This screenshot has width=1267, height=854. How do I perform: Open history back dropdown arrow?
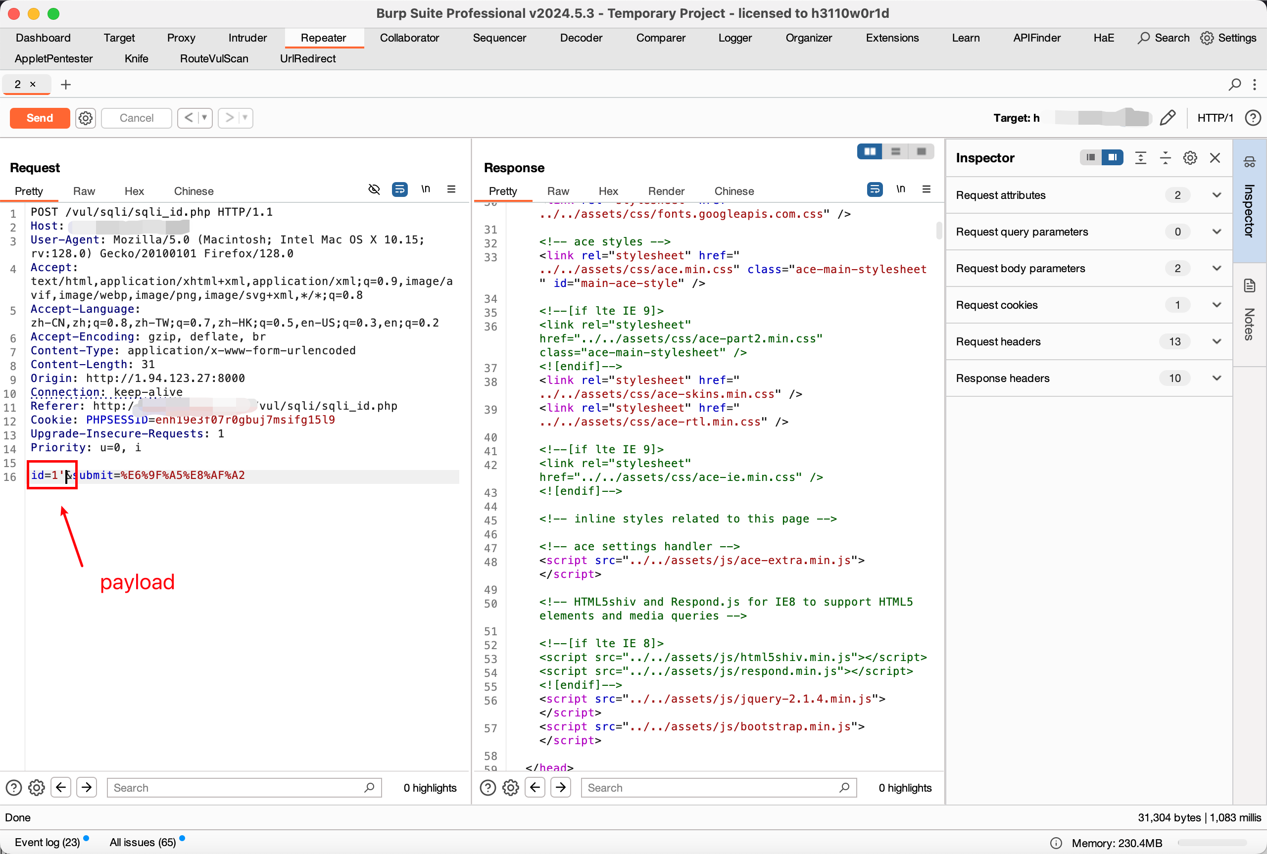click(204, 118)
